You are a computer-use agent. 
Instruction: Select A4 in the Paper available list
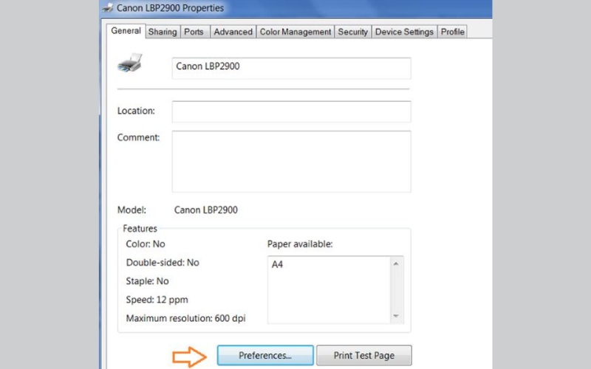[278, 264]
